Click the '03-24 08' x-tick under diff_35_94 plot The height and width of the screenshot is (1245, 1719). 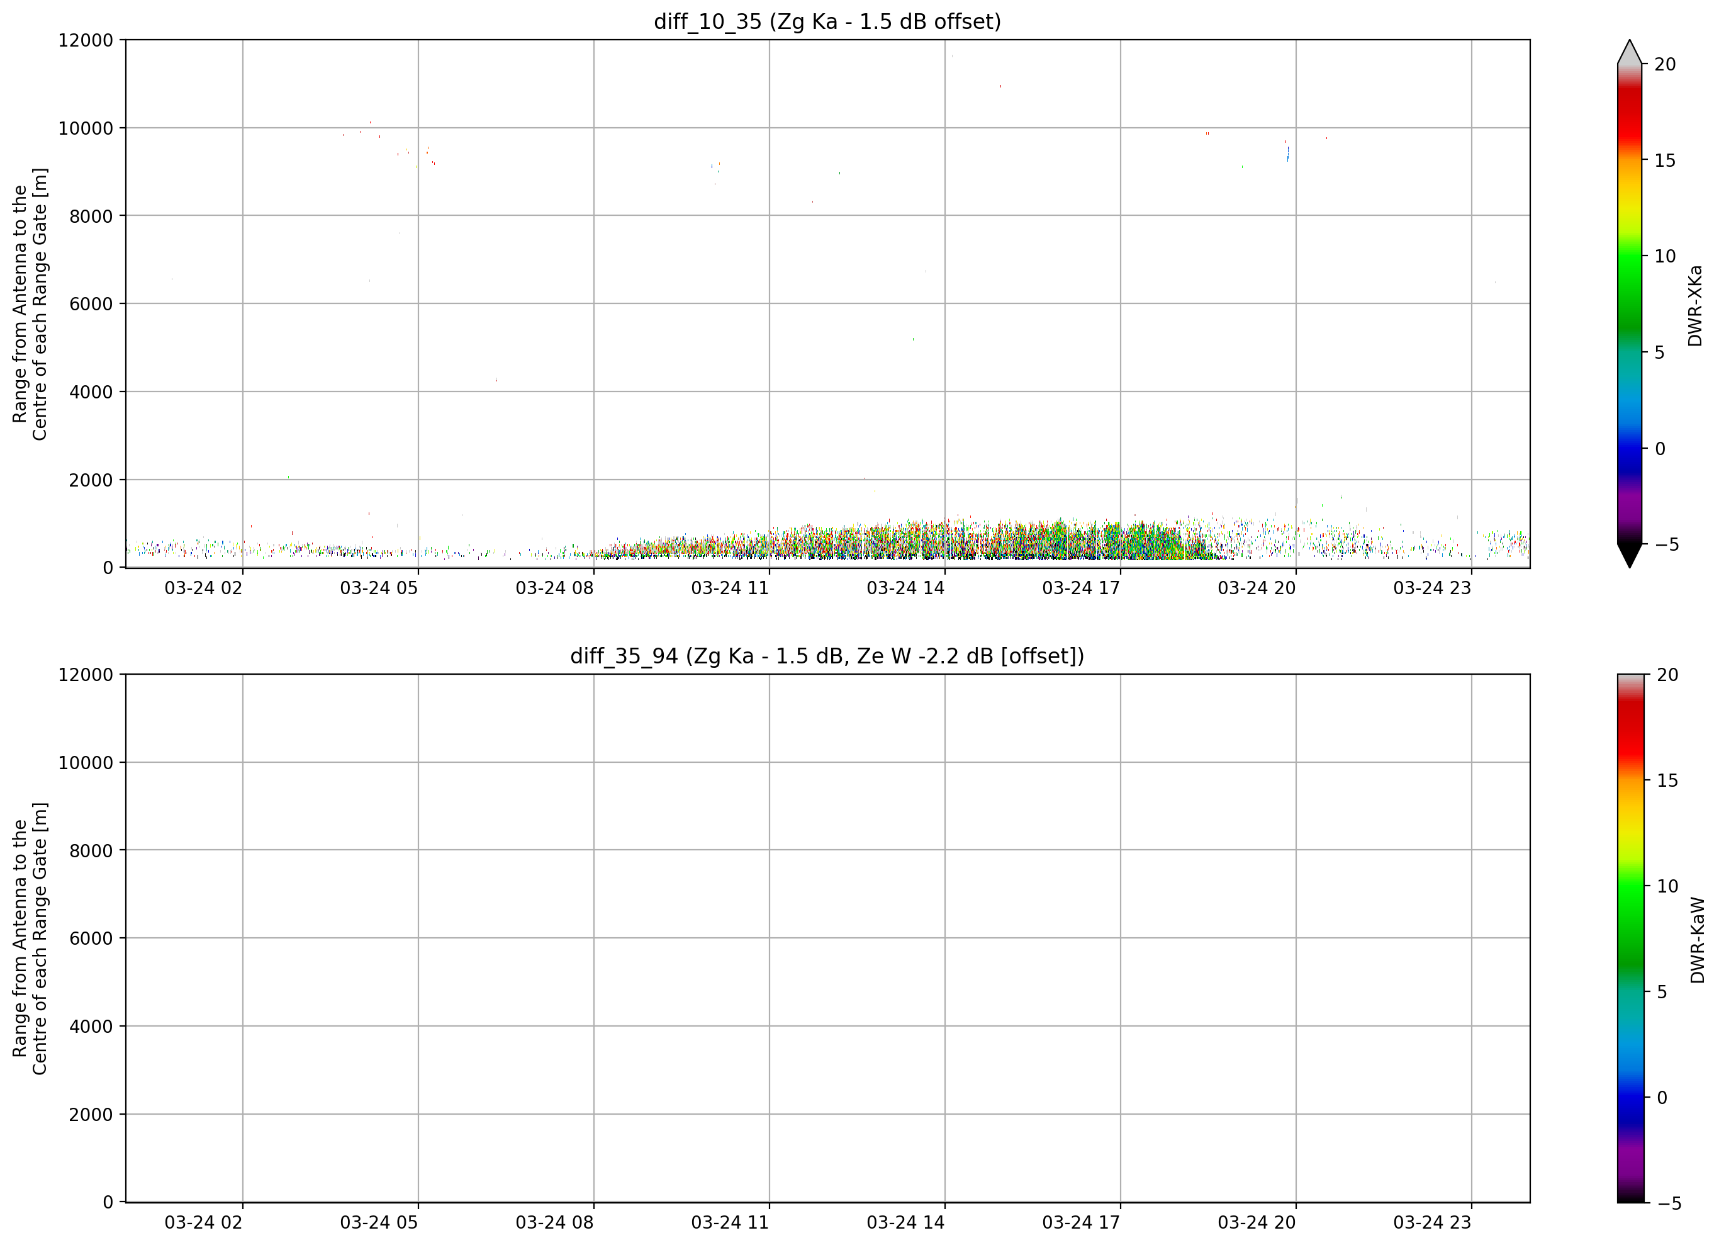coord(555,1222)
